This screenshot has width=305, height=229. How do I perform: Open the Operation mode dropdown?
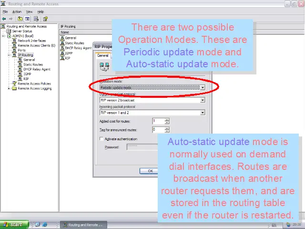tap(202, 88)
